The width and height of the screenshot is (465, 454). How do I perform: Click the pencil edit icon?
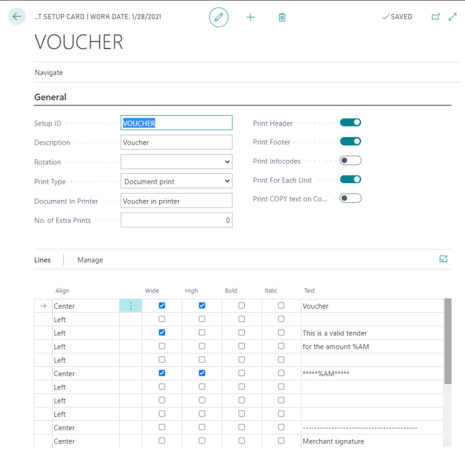click(x=219, y=17)
